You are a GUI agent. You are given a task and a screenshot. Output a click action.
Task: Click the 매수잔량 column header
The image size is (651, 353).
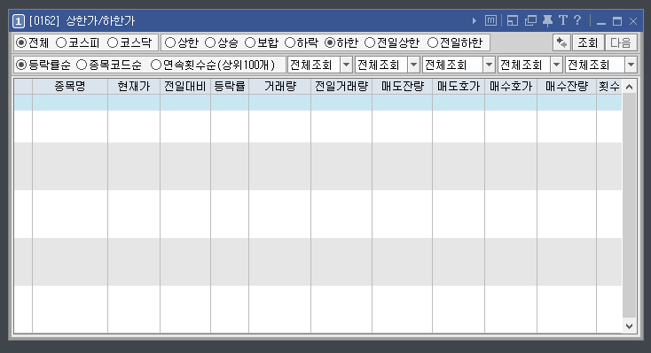(567, 86)
